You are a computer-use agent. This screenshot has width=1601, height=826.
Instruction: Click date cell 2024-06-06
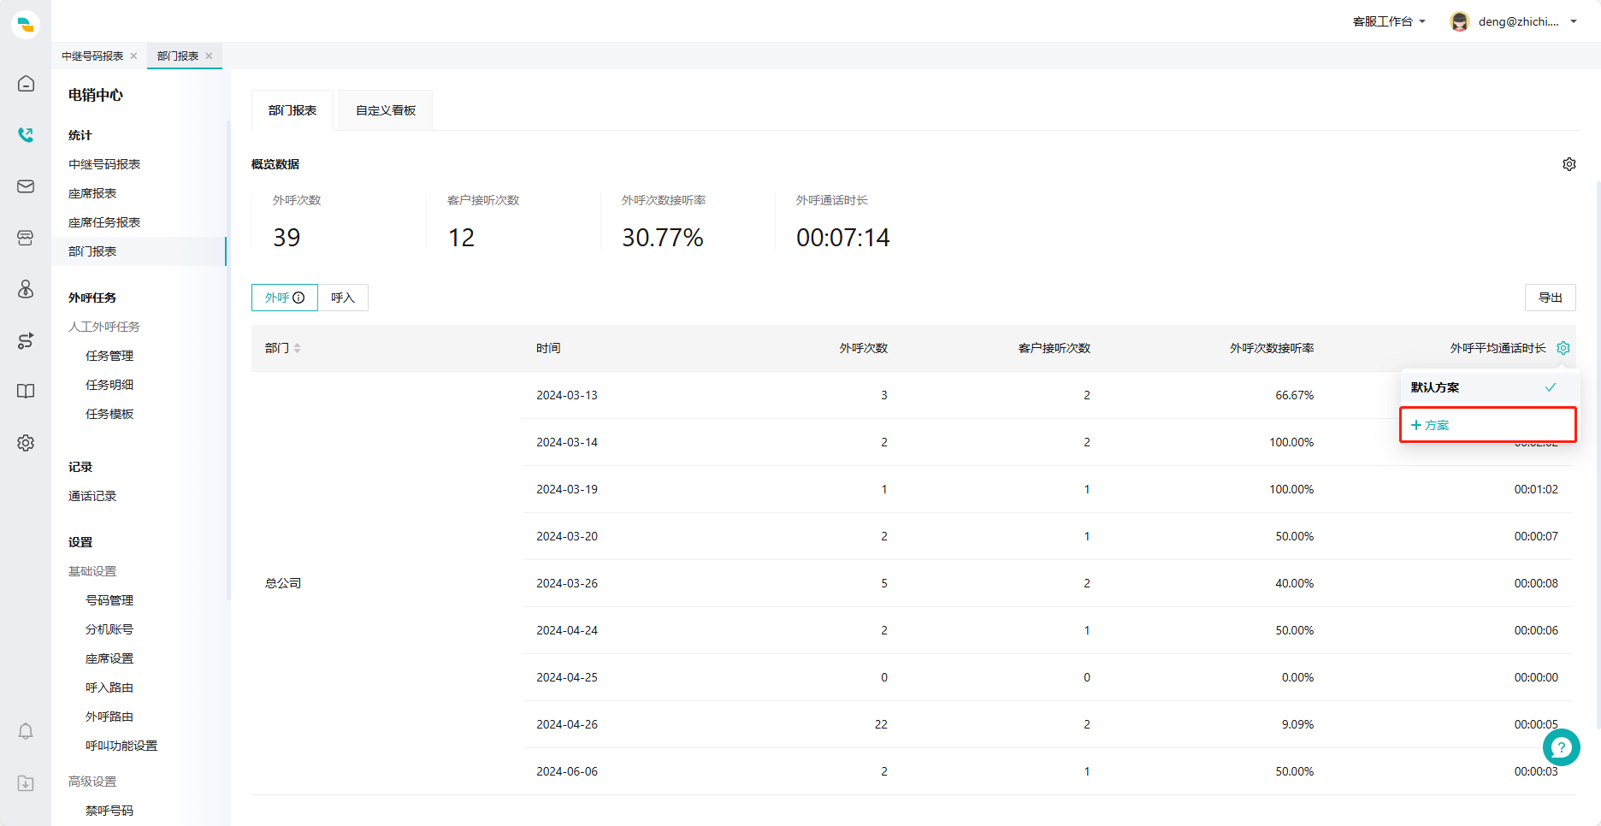(x=567, y=771)
